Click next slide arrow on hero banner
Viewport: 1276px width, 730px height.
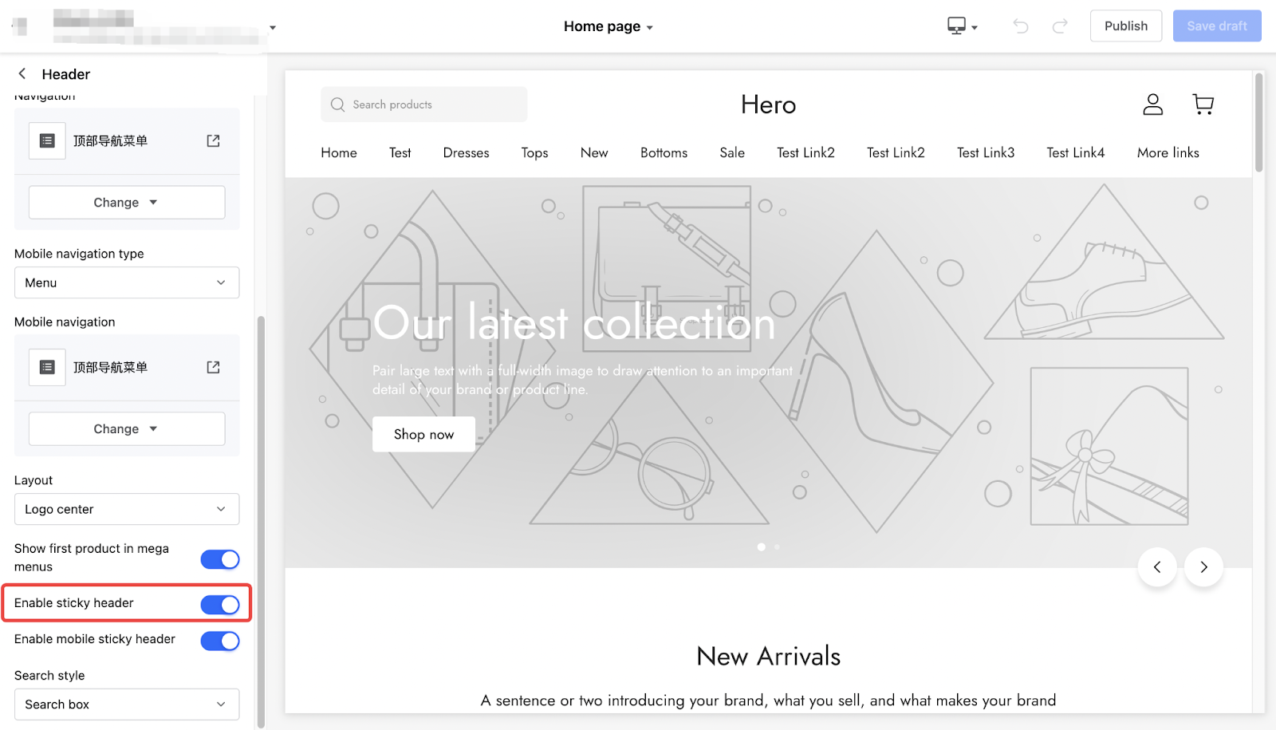[x=1203, y=567]
